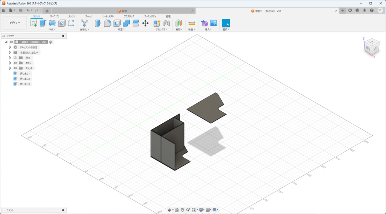Select the Joint tool
The width and height of the screenshot is (386, 214).
pyautogui.click(x=167, y=23)
